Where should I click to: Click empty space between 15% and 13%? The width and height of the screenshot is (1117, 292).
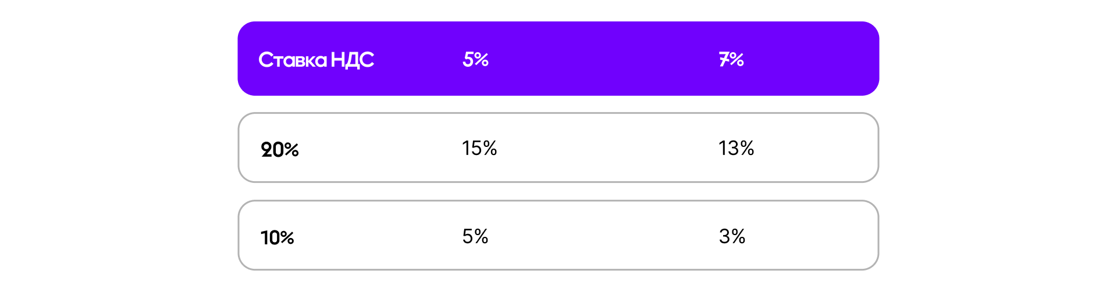(608, 148)
